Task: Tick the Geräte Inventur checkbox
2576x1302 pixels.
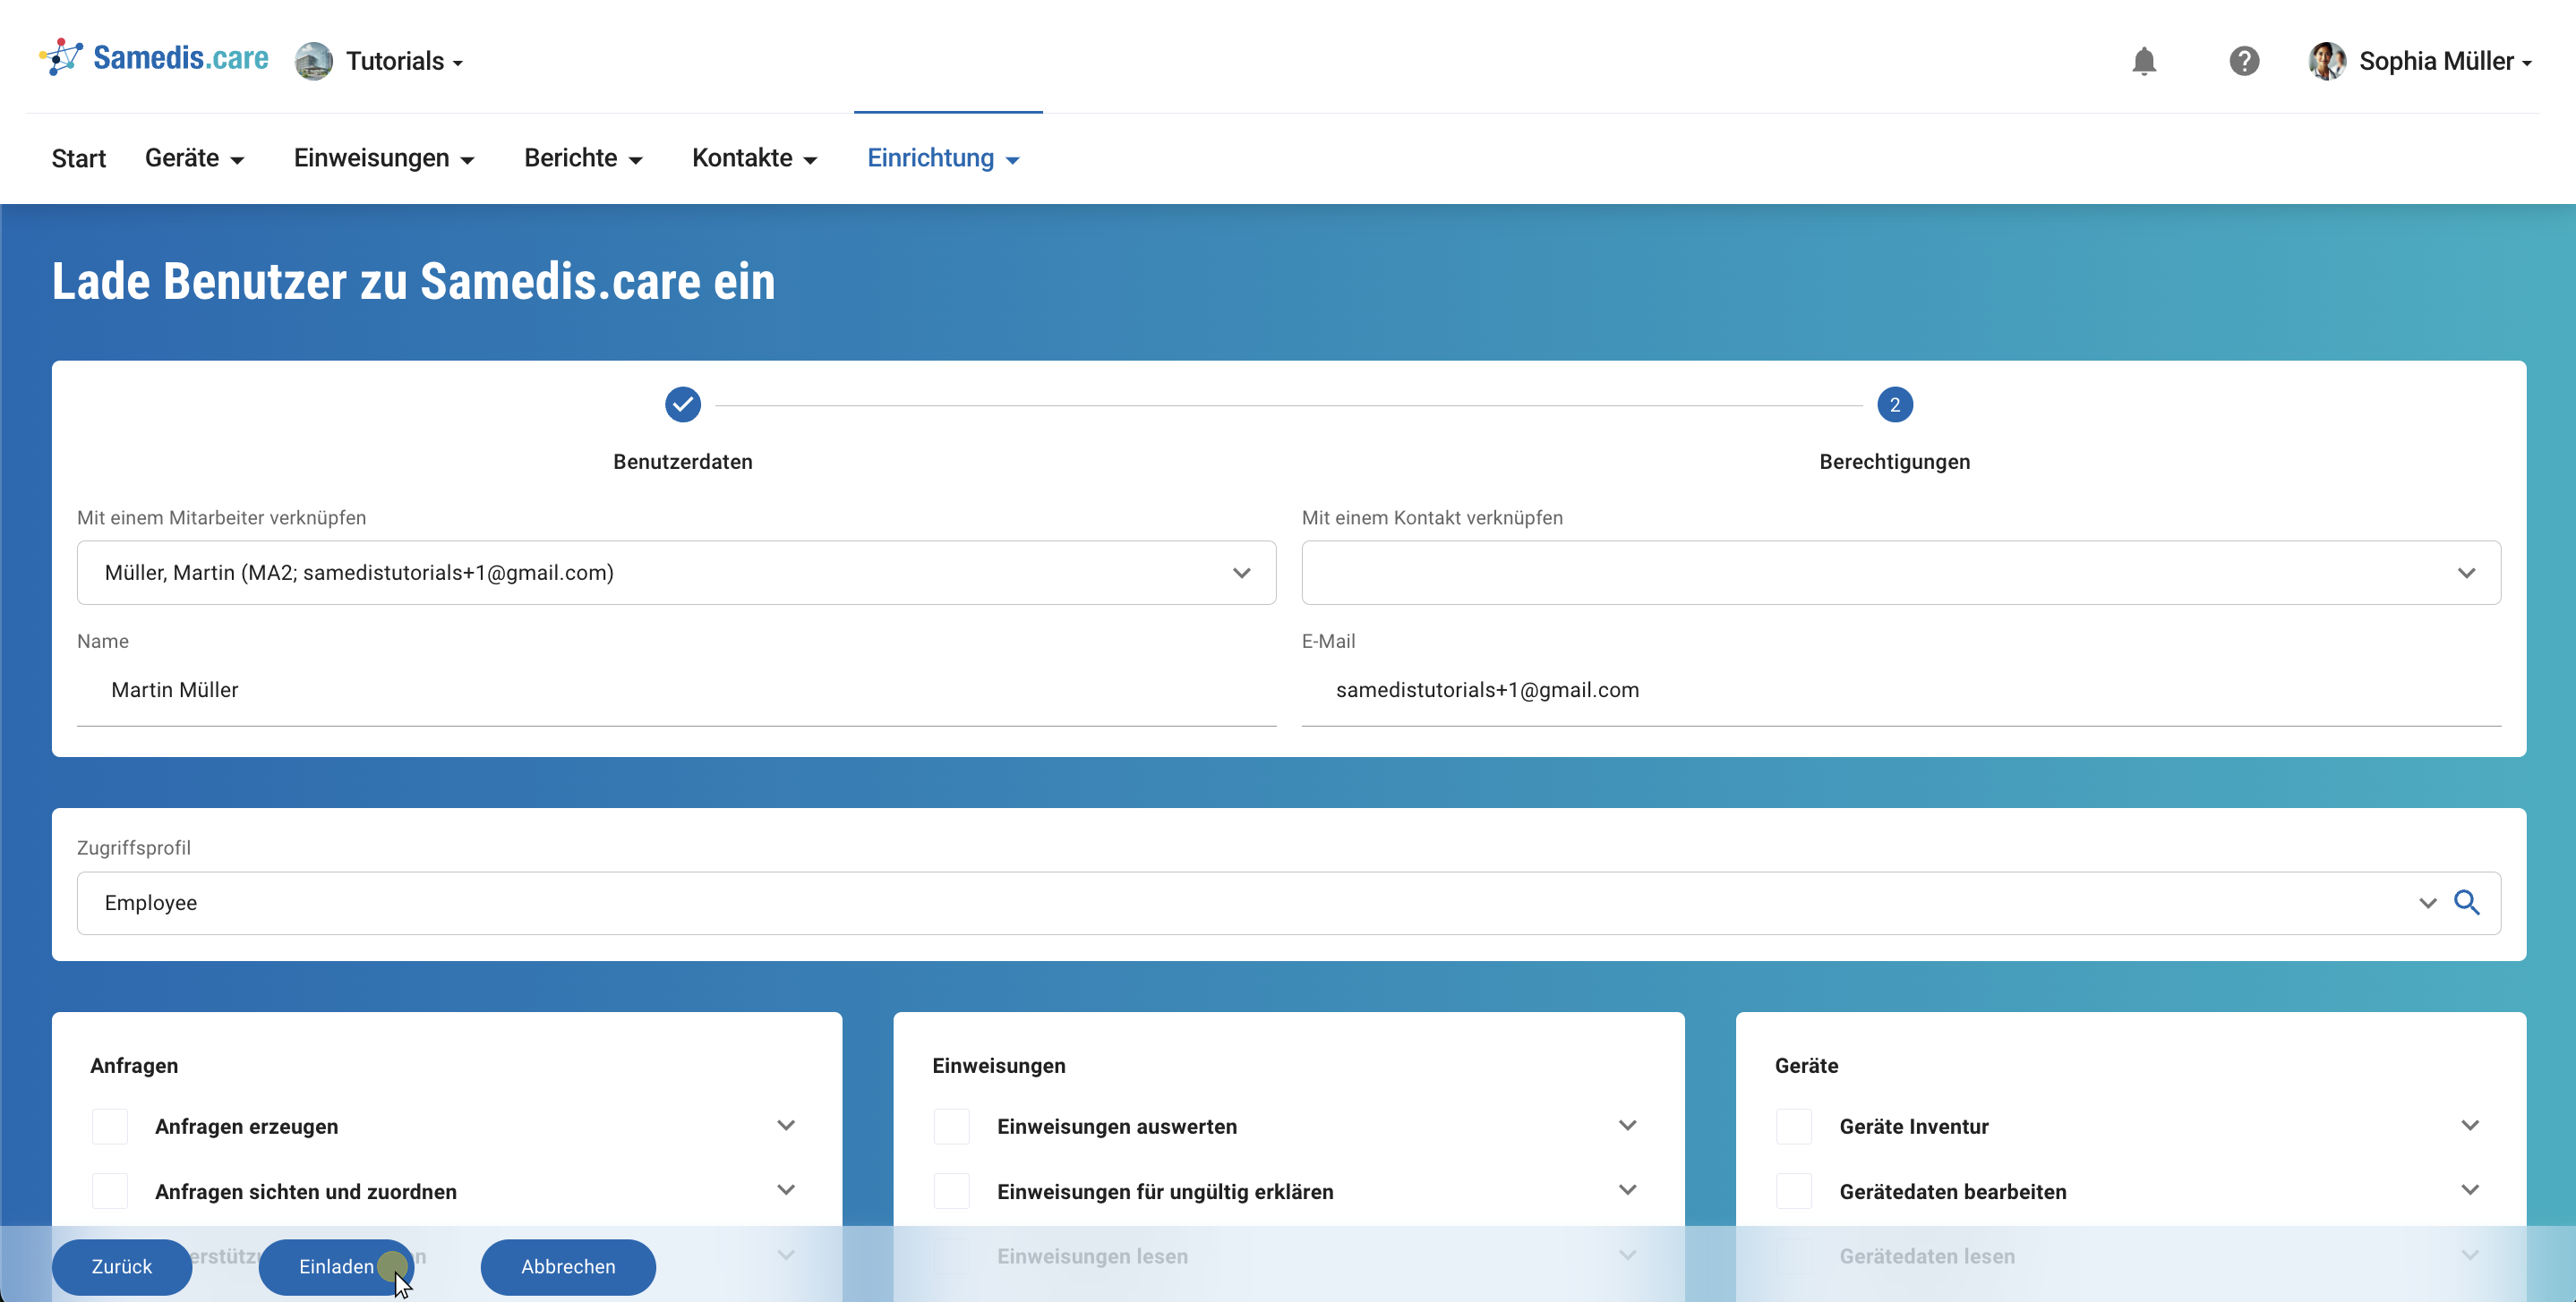Action: coord(1793,1126)
